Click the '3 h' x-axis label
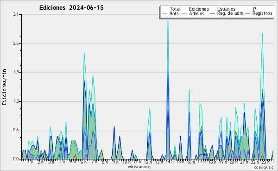This screenshot has width=278, height=171. click(51, 162)
